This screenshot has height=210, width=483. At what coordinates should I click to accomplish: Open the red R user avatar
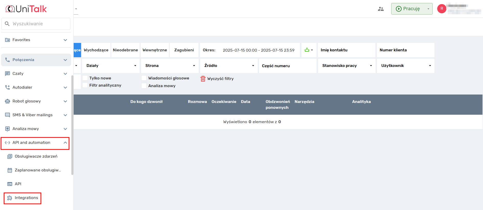(442, 9)
